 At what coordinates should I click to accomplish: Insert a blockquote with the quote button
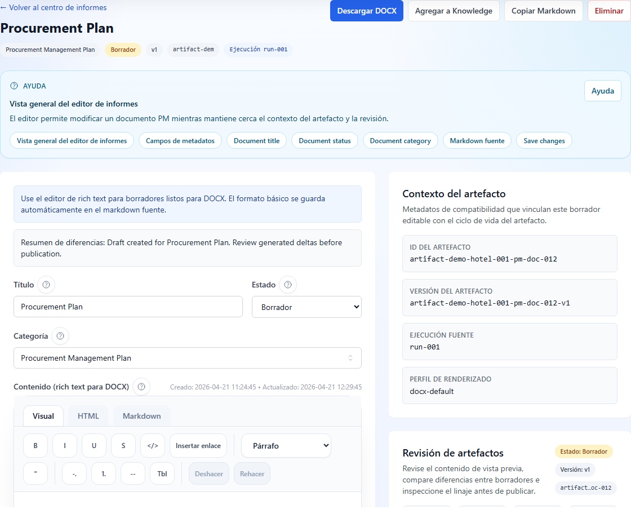(35, 473)
